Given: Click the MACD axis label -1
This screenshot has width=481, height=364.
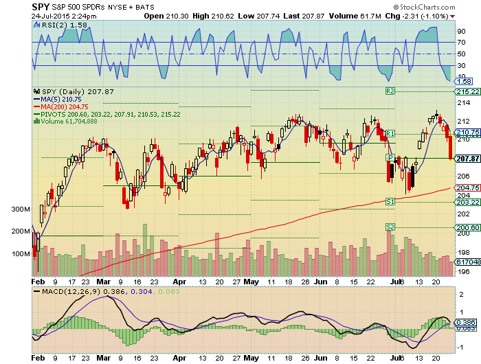Looking at the screenshot, I should [461, 348].
